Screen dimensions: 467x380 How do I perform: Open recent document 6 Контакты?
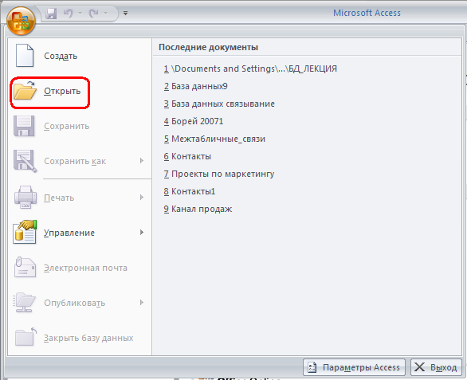tap(187, 157)
